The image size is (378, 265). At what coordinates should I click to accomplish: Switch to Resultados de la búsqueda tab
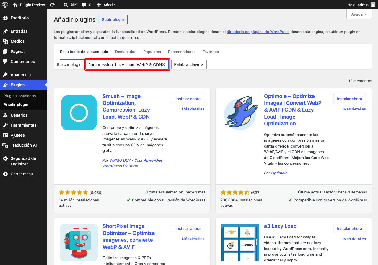click(x=84, y=52)
